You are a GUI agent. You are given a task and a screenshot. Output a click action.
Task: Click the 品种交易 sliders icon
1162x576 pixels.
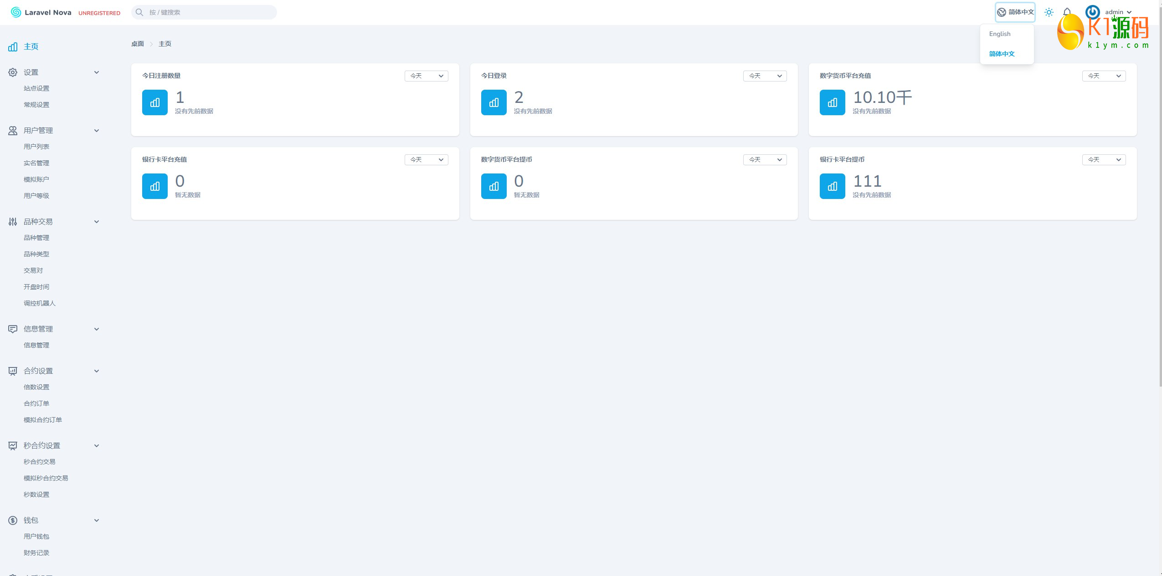coord(13,222)
